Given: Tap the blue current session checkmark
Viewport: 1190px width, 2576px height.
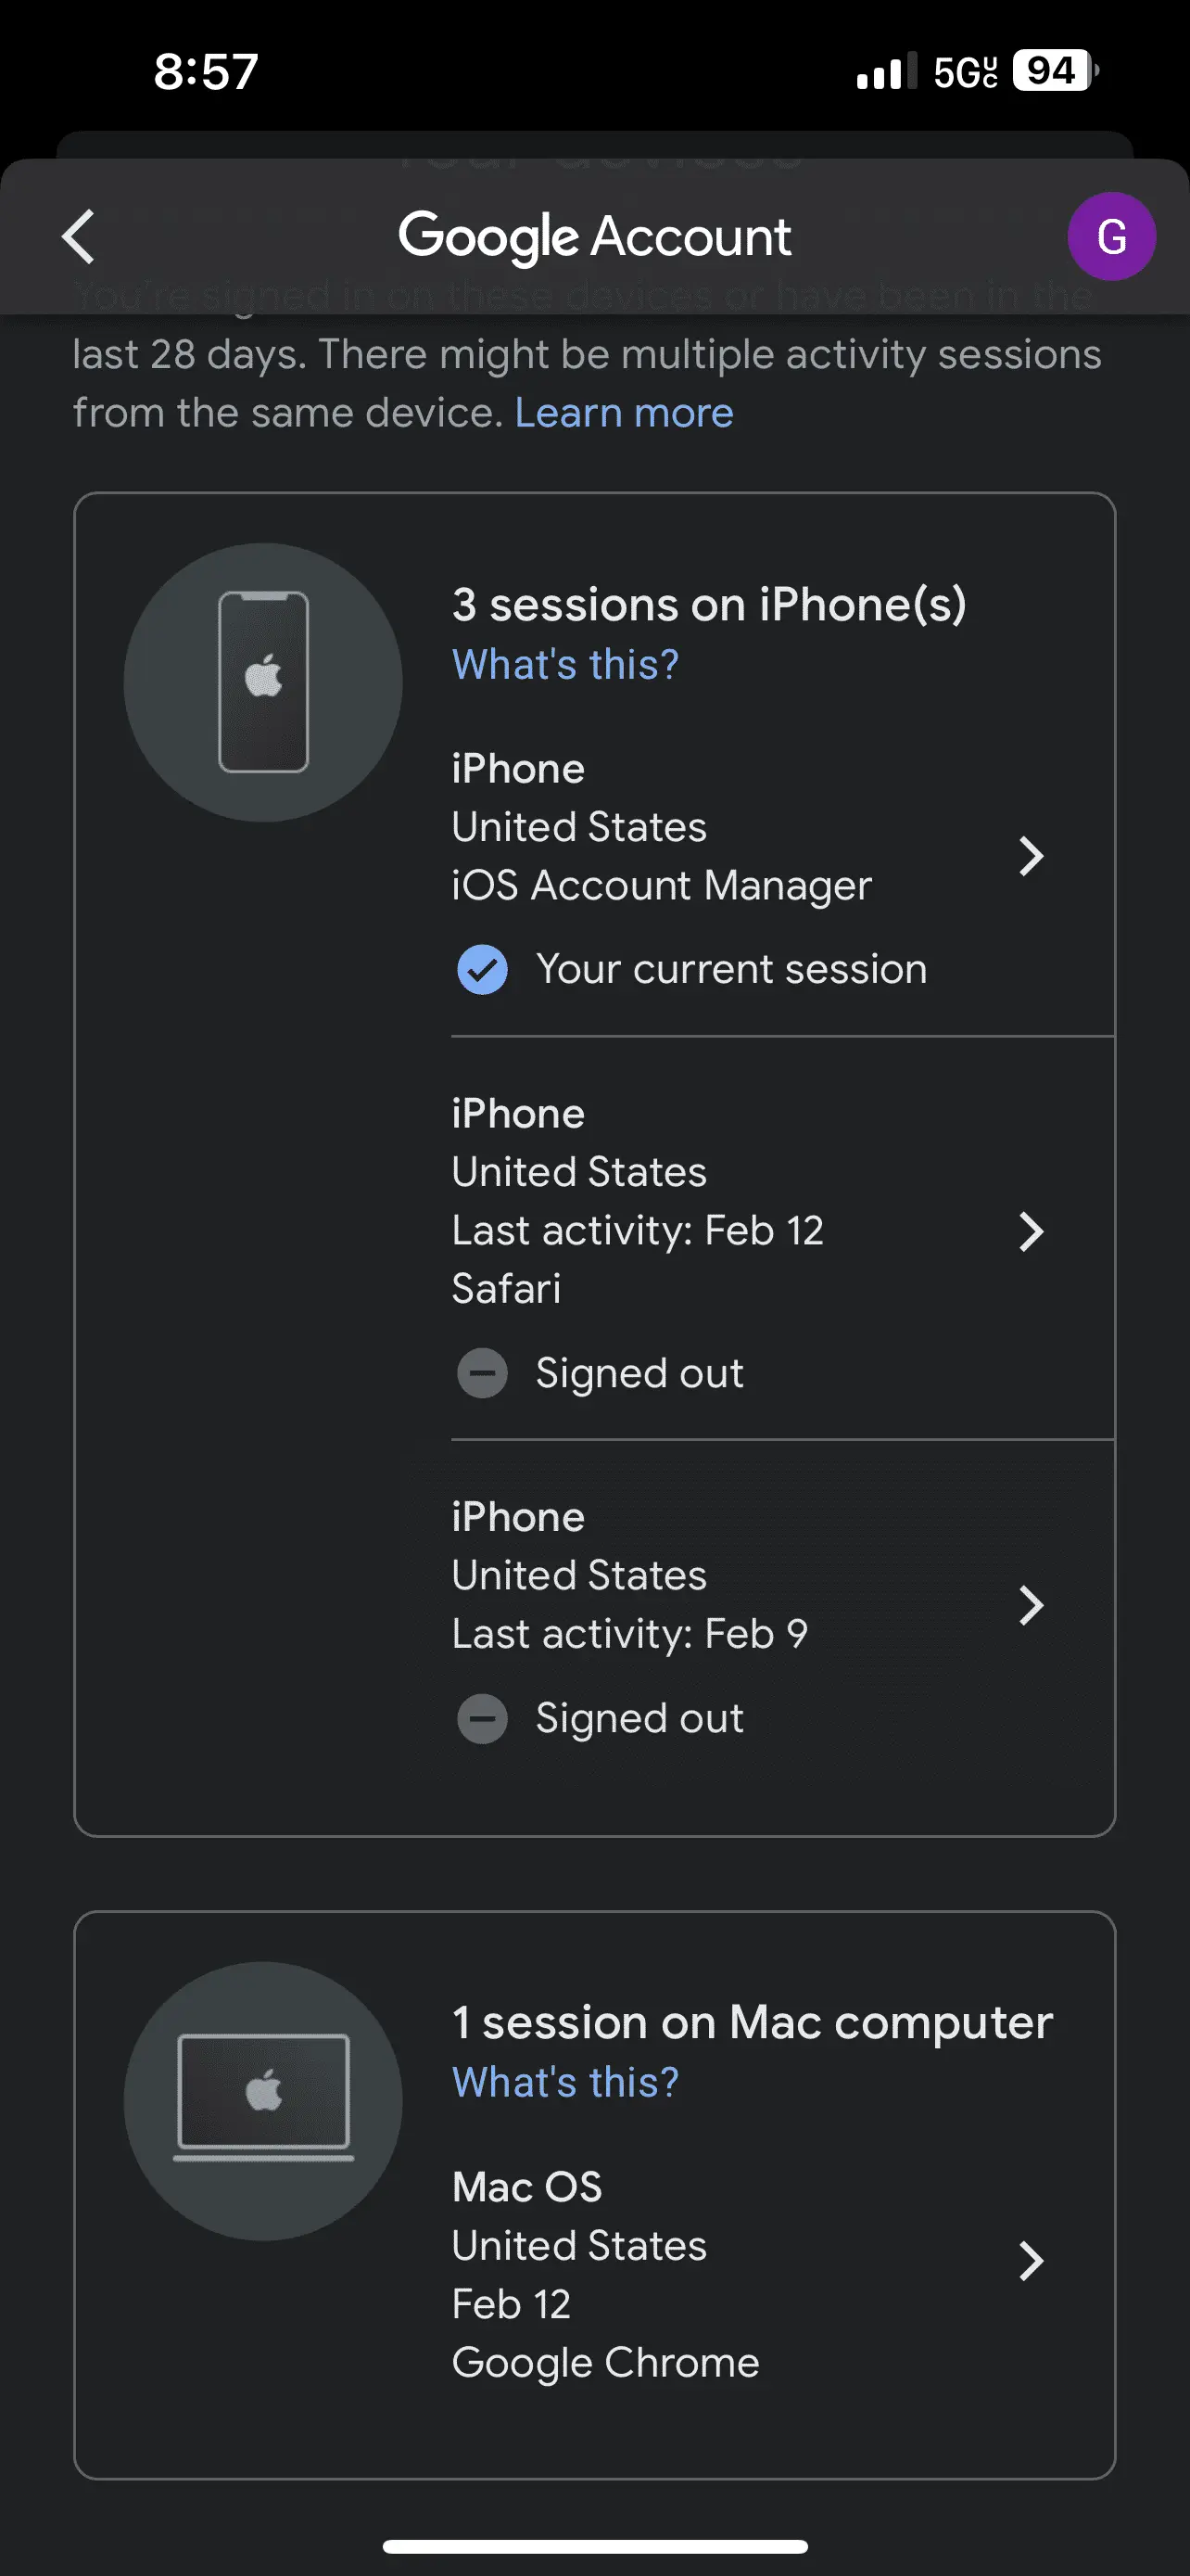Looking at the screenshot, I should tap(483, 970).
